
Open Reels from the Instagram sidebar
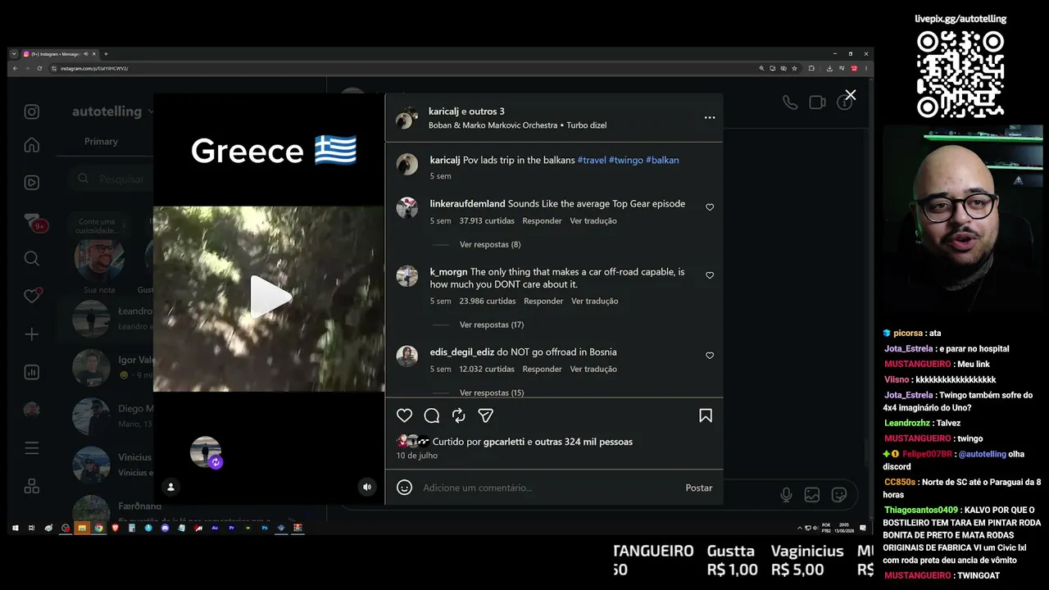(31, 183)
